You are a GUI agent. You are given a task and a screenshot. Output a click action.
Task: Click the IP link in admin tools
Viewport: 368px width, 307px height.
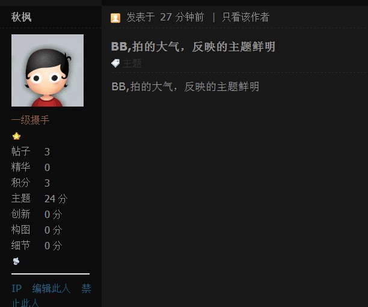pyautogui.click(x=17, y=288)
